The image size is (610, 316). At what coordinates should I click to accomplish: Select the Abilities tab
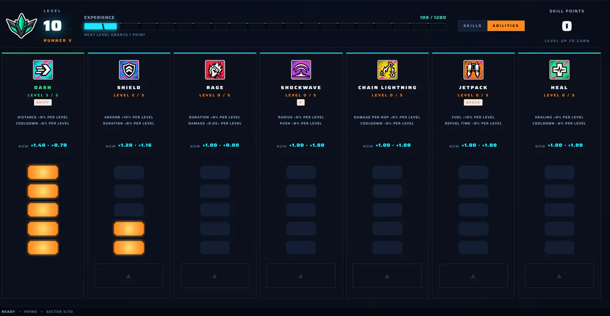coord(506,26)
